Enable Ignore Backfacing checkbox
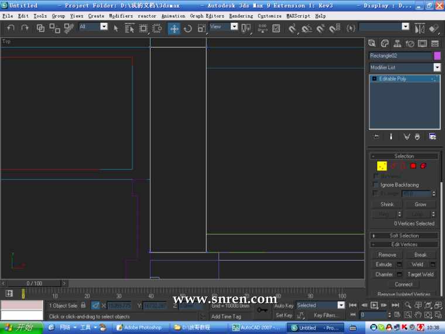The height and width of the screenshot is (334, 445). (376, 185)
